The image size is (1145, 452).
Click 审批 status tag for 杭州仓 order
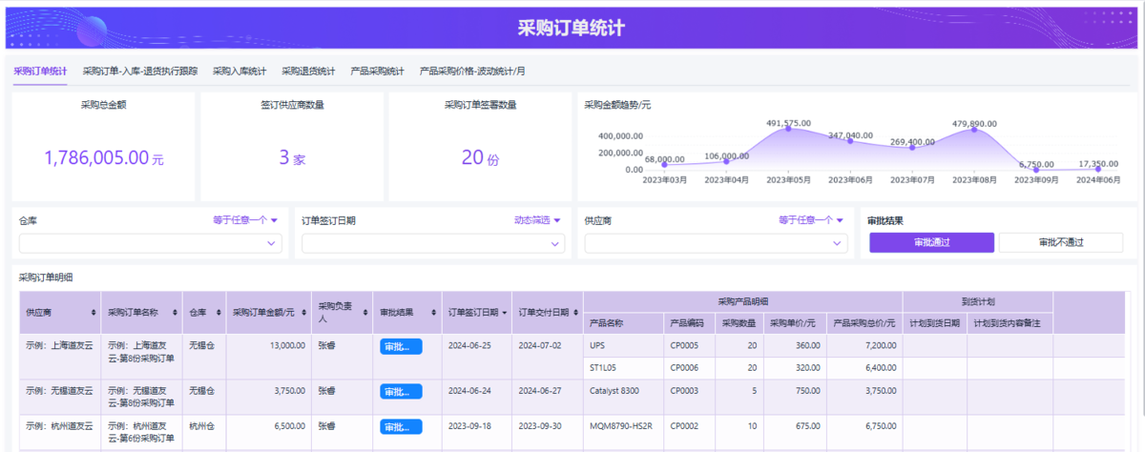(401, 426)
